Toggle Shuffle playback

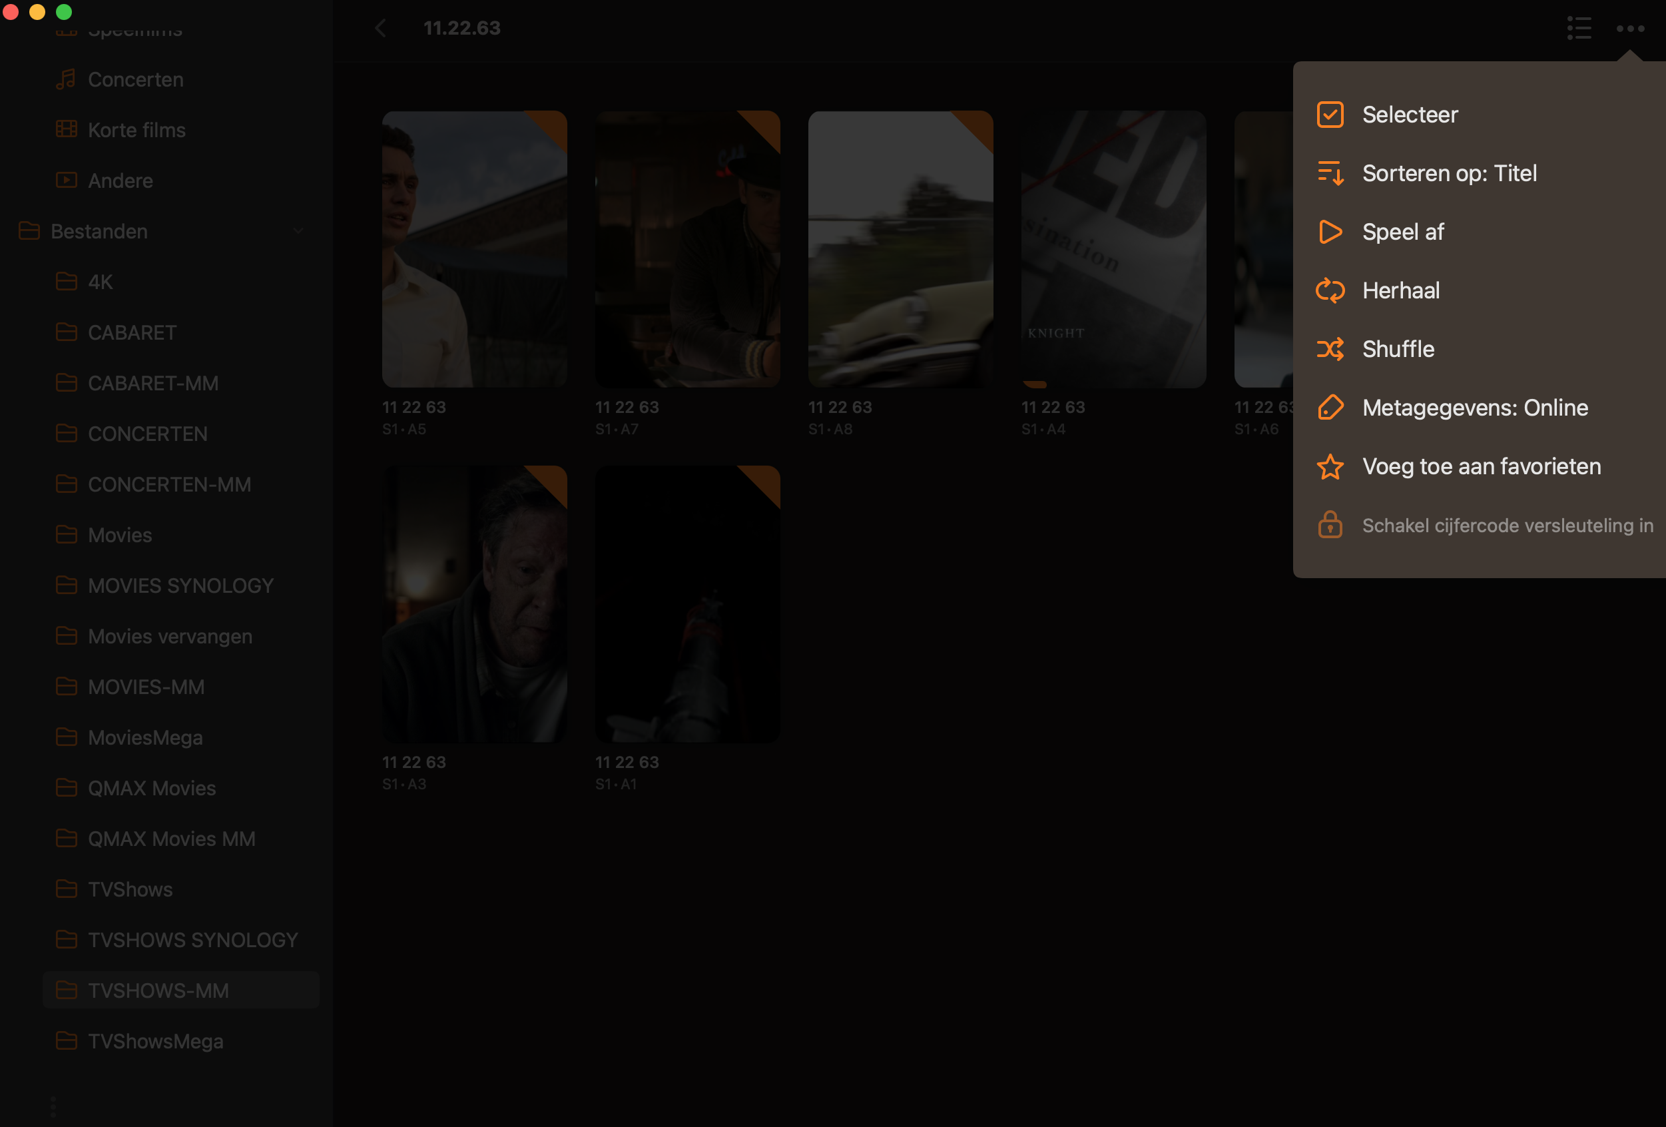1397,349
